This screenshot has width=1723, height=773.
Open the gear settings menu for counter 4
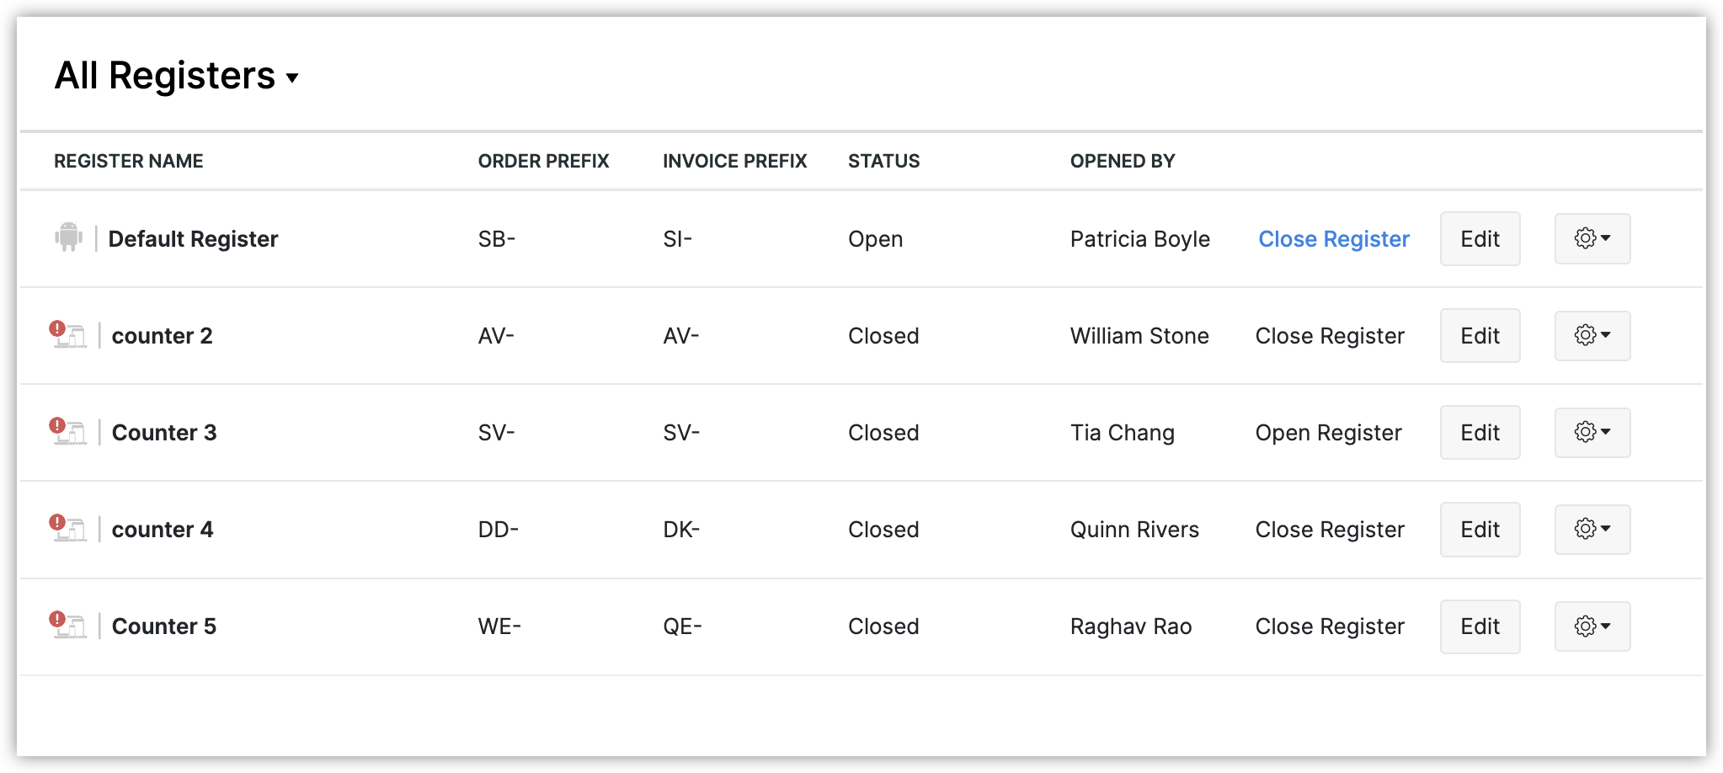point(1592,530)
